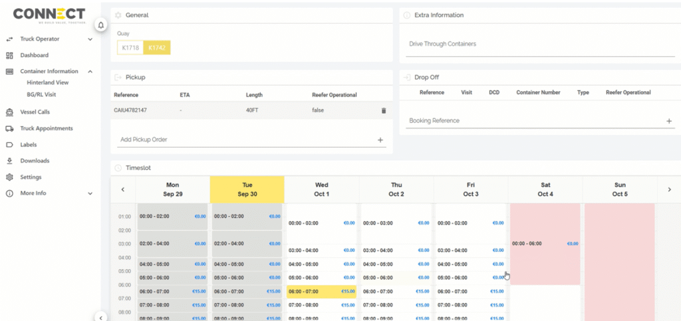Go to next week in timeslot calendar
681x321 pixels.
[669, 189]
